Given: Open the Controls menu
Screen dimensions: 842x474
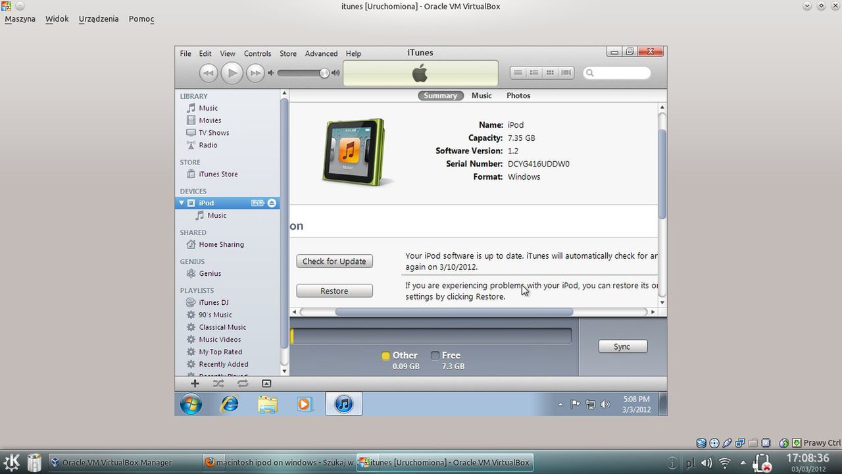Looking at the screenshot, I should pos(257,53).
